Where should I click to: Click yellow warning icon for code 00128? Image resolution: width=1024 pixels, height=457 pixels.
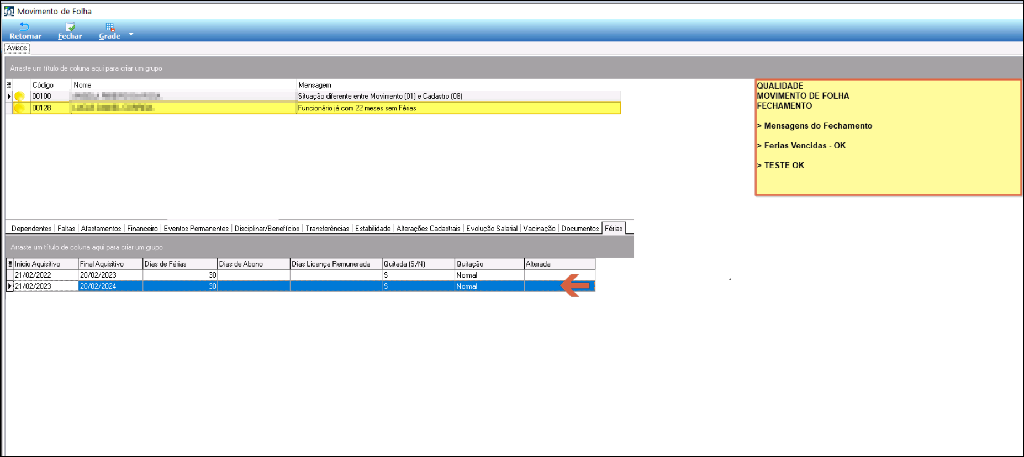tap(20, 108)
